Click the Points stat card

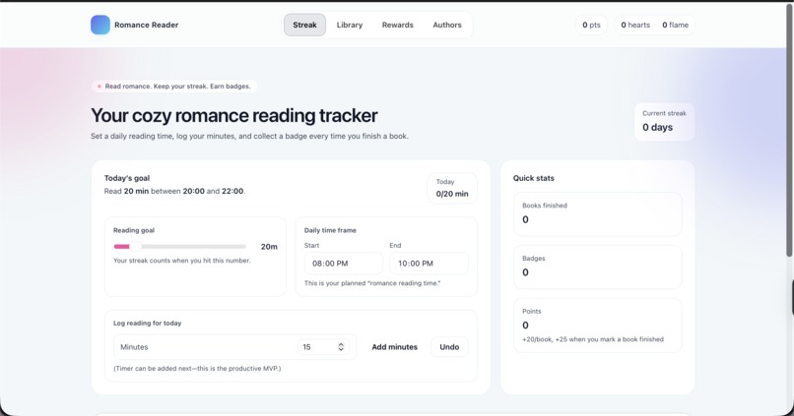tap(598, 325)
